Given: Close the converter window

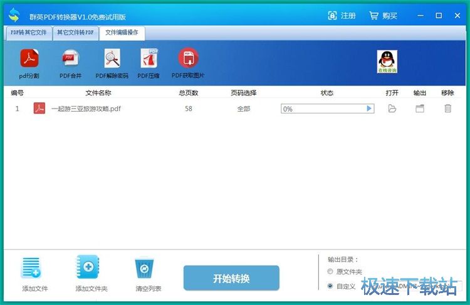Looking at the screenshot, I should click(x=457, y=16).
